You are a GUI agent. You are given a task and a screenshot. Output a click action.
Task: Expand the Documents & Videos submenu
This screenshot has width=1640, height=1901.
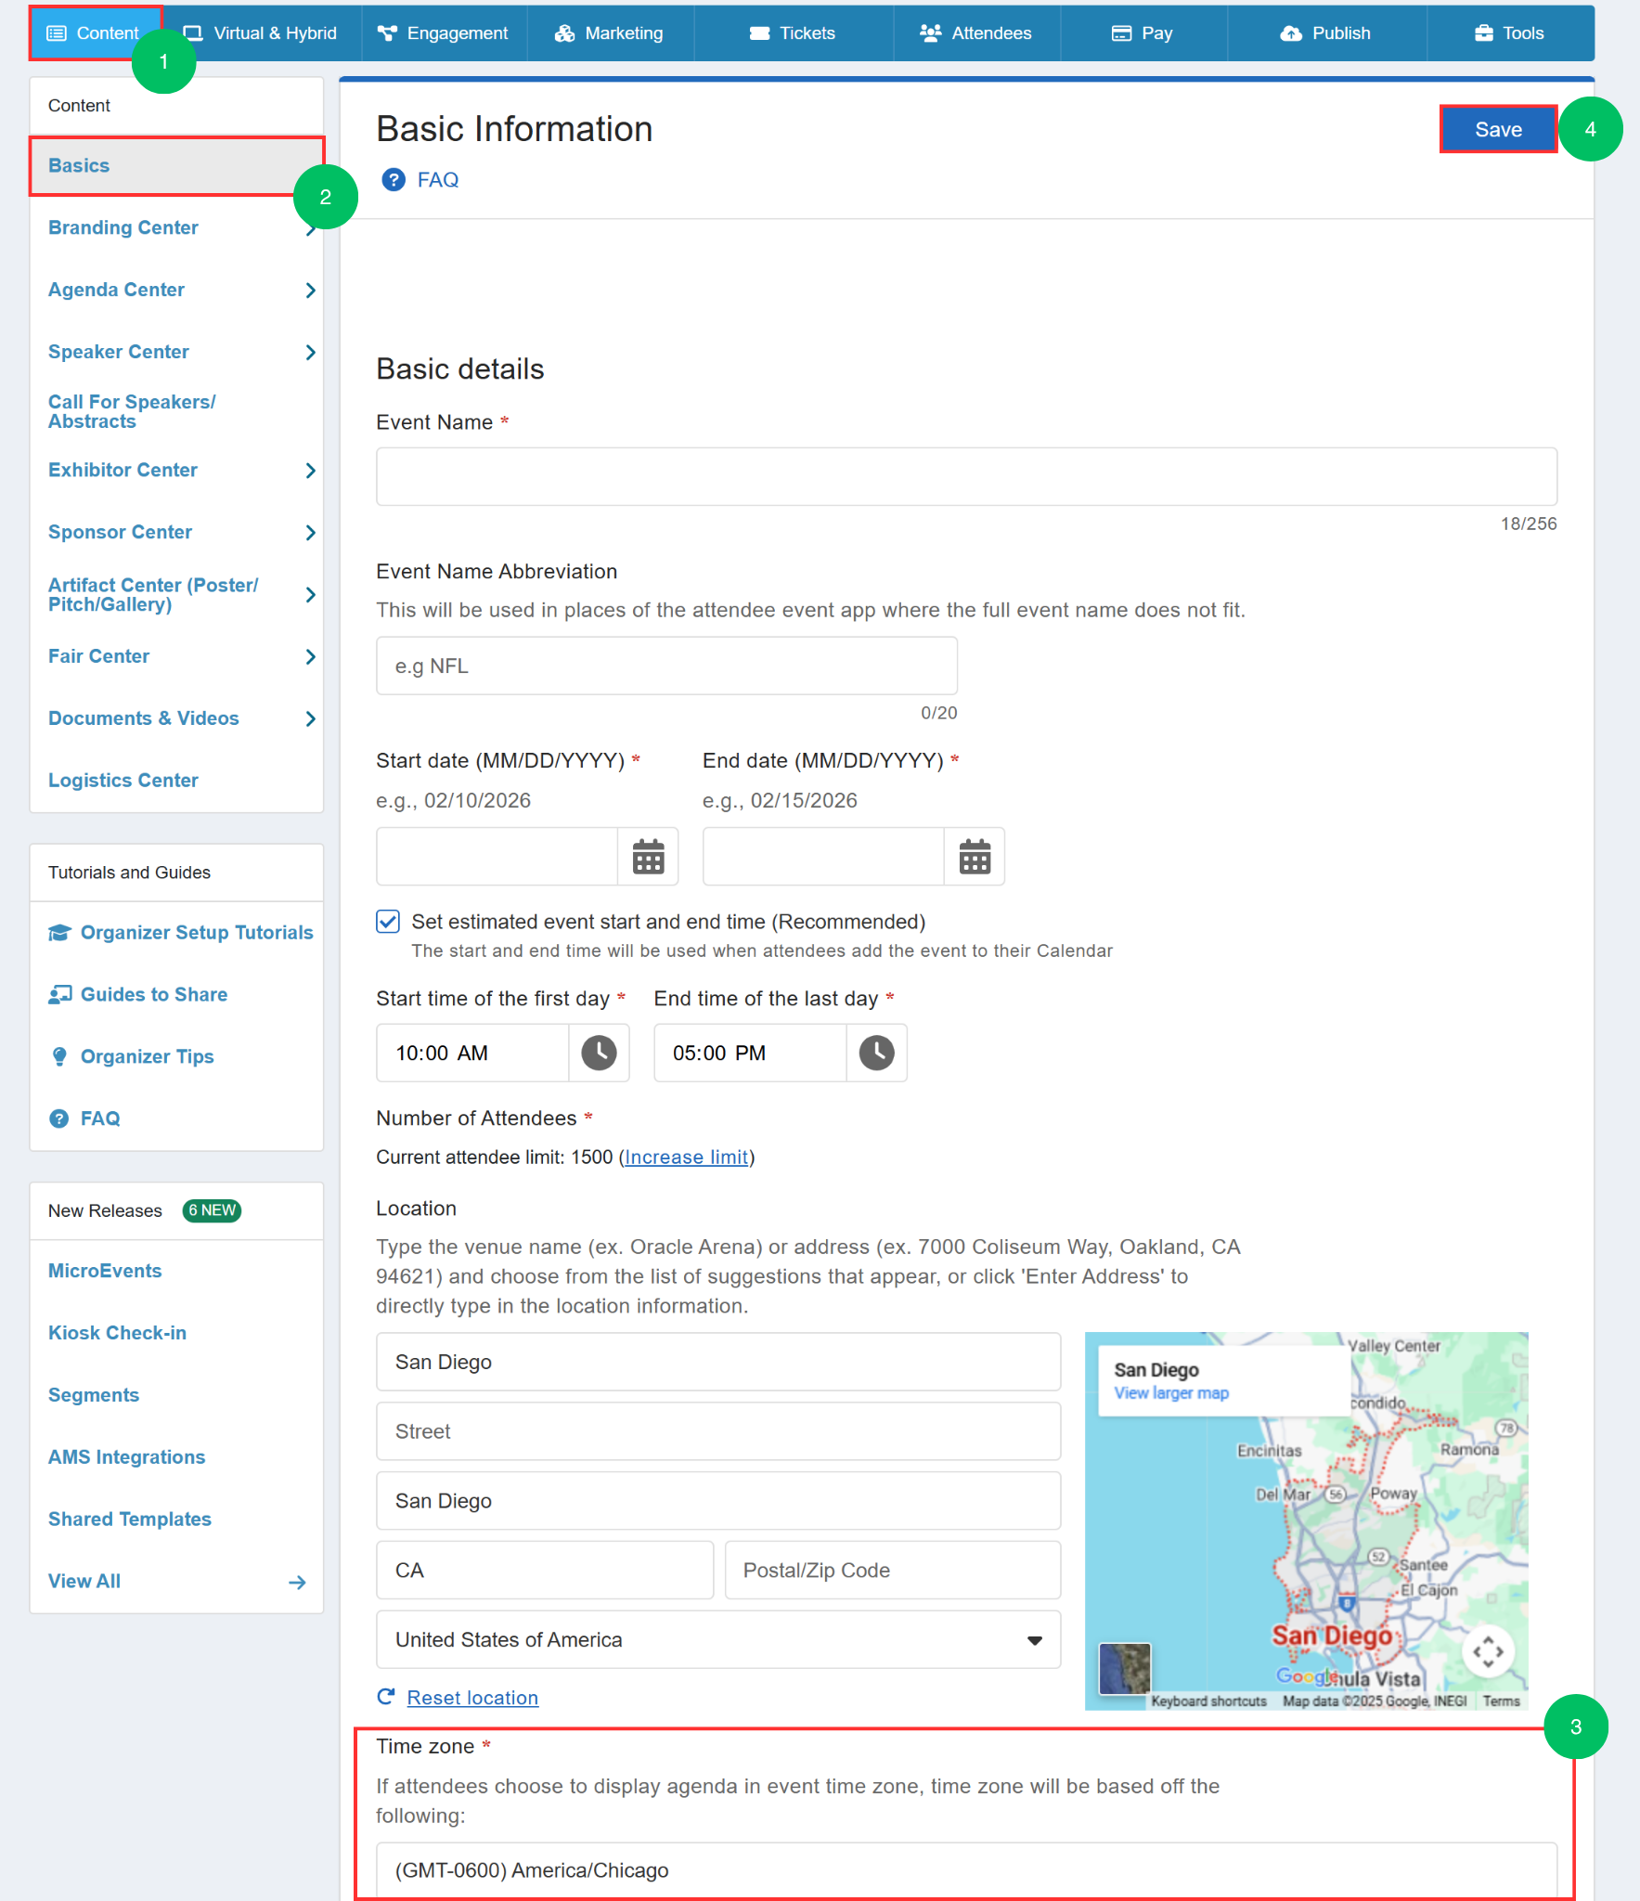pos(311,718)
